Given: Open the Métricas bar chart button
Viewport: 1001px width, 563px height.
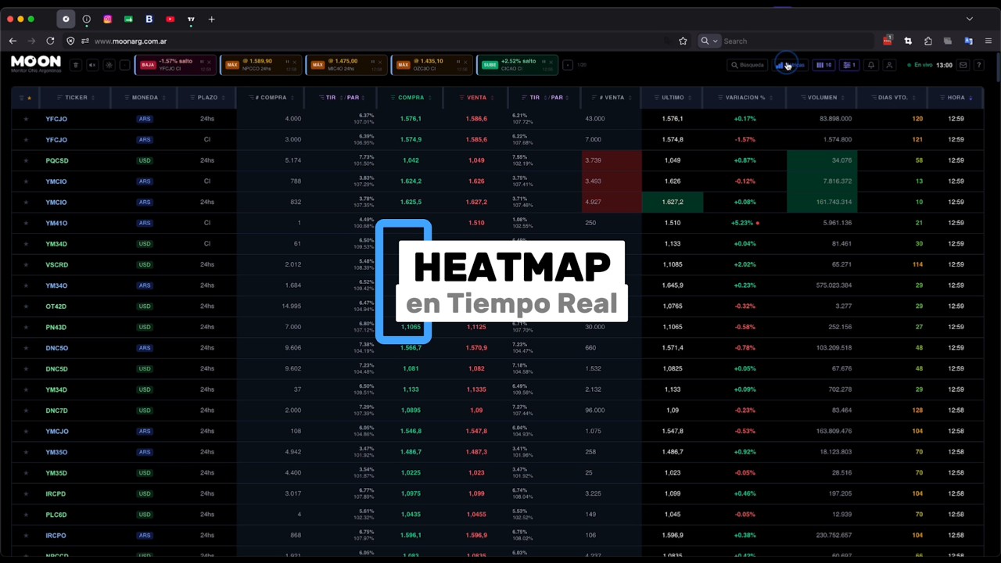Looking at the screenshot, I should click(x=790, y=65).
